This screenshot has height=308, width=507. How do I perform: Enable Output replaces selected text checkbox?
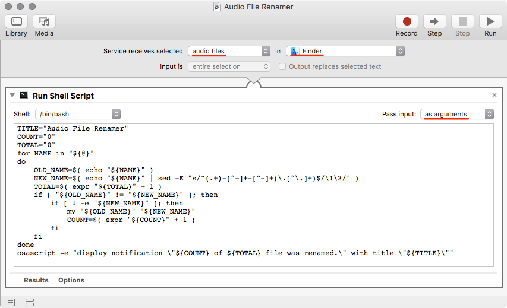pos(283,66)
